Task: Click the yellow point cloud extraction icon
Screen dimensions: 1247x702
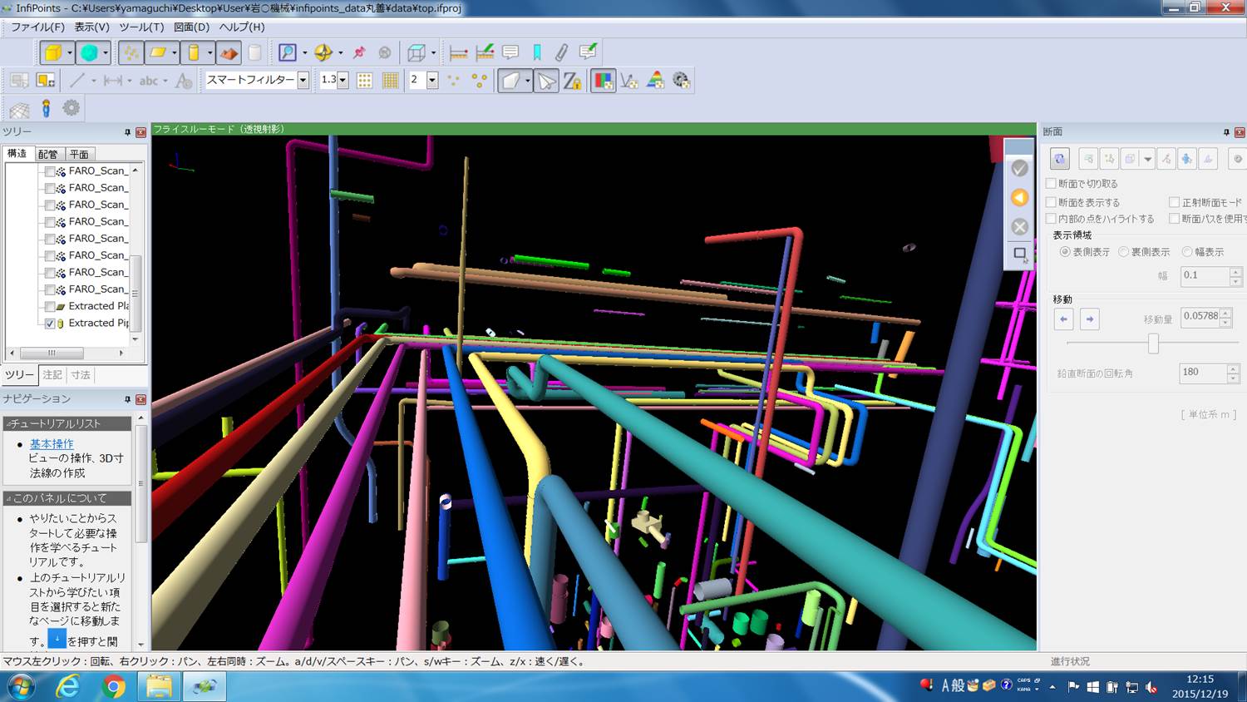Action: 131,53
